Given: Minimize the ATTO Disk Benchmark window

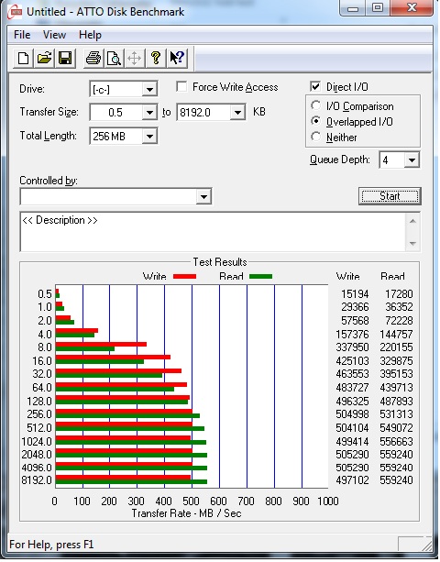Looking at the screenshot, I should [353, 8].
